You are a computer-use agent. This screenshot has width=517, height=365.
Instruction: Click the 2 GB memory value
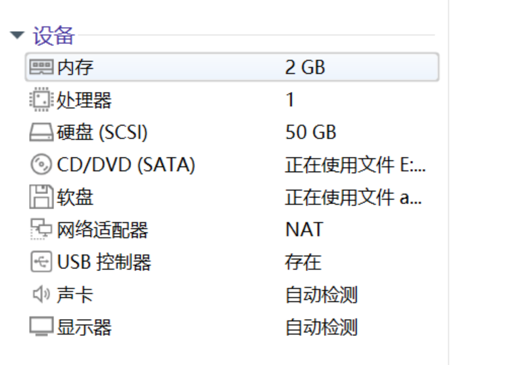(305, 68)
